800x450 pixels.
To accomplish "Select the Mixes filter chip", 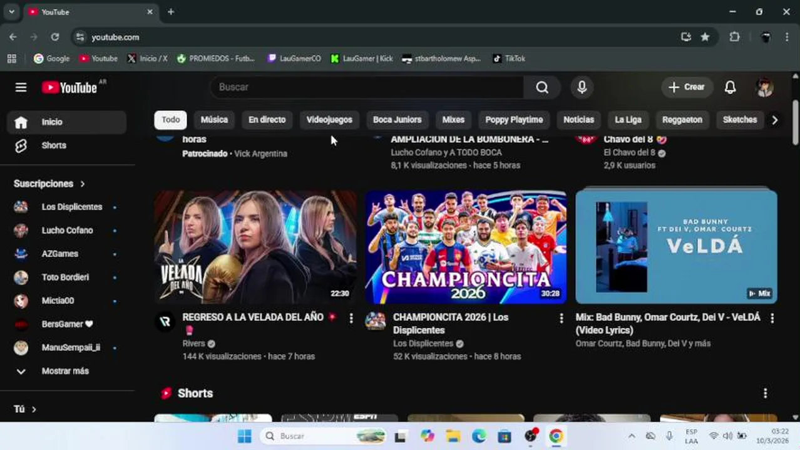I will (x=453, y=119).
